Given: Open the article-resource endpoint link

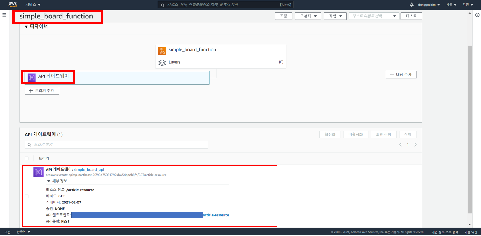Looking at the screenshot, I should coord(216,215).
